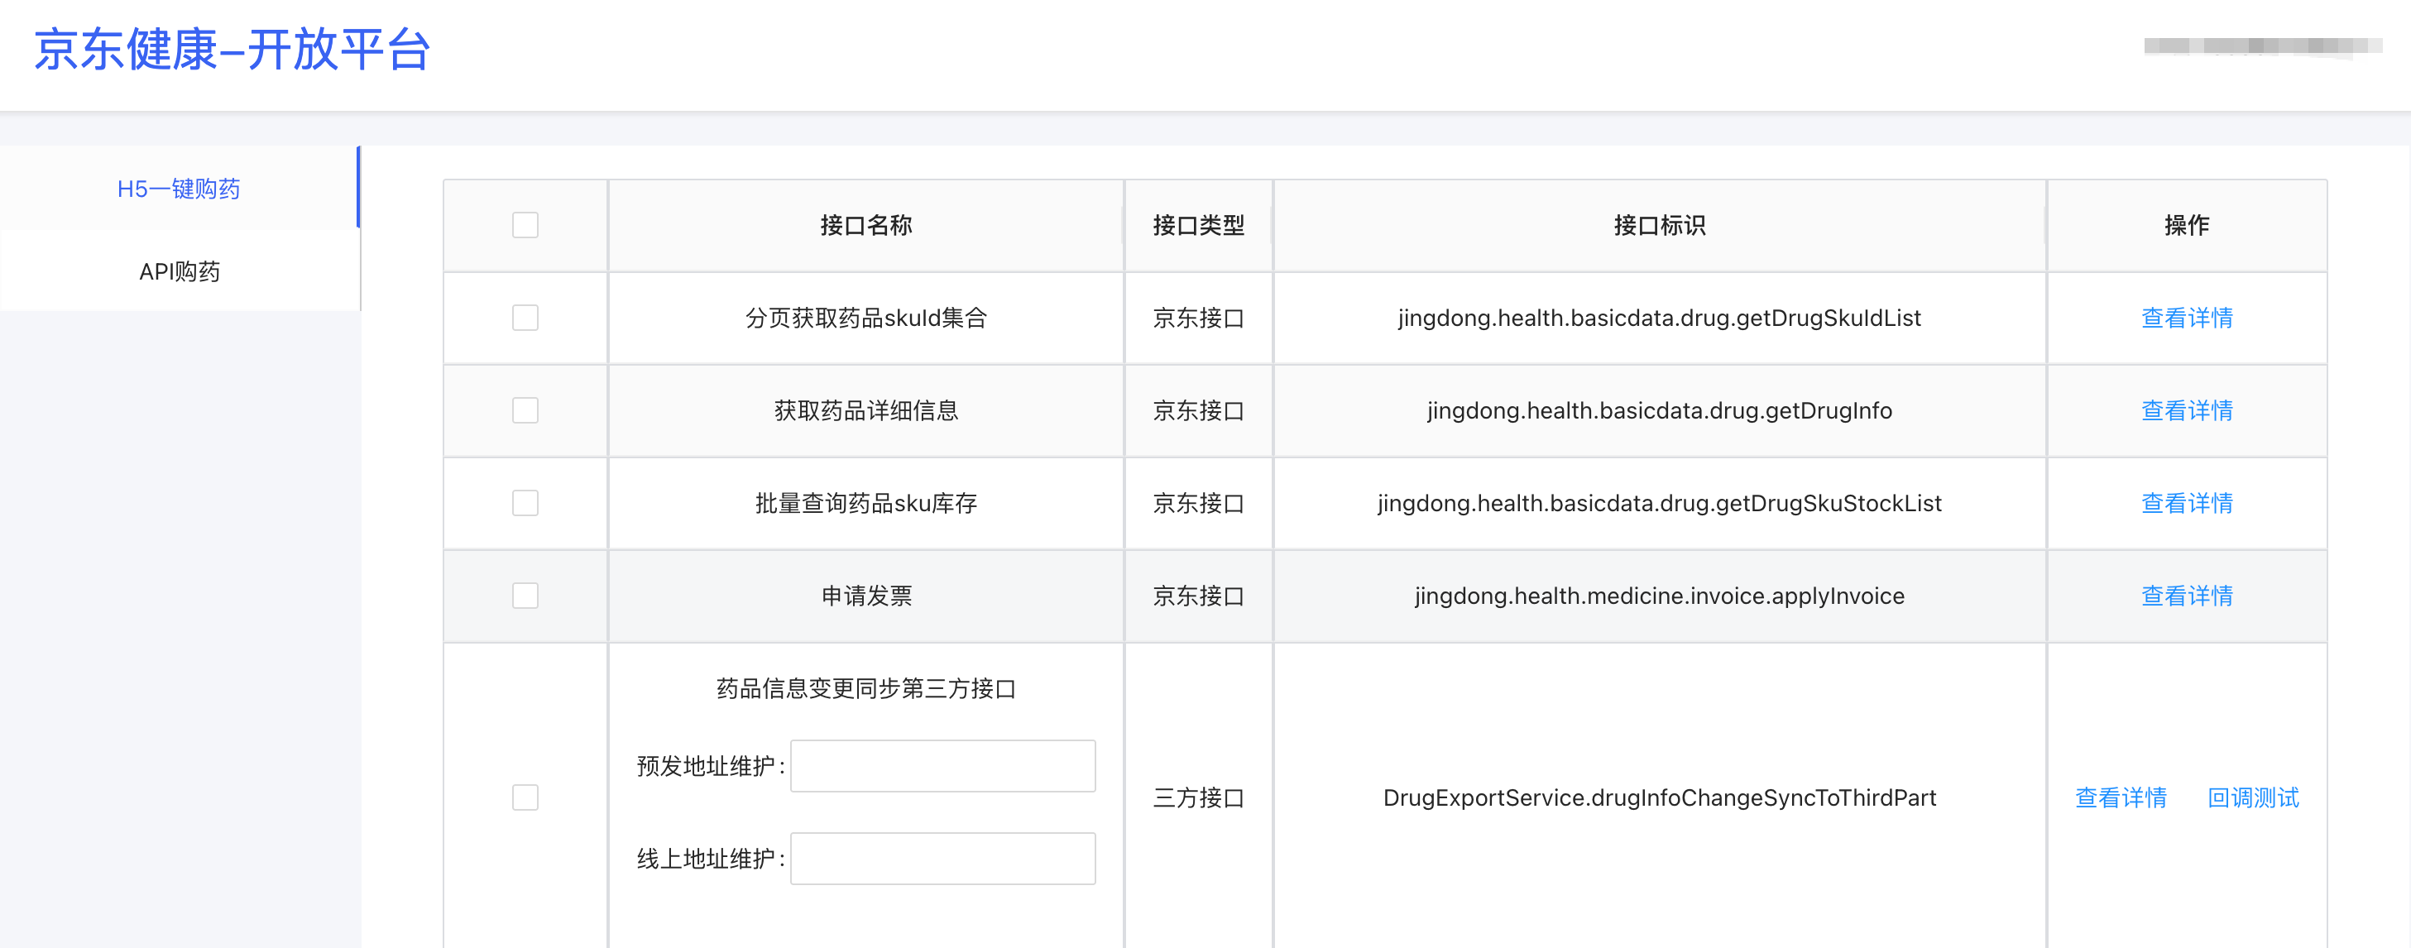Tick the checkbox for 批量查询药品sku库存
Image resolution: width=2411 pixels, height=948 pixels.
click(x=525, y=504)
